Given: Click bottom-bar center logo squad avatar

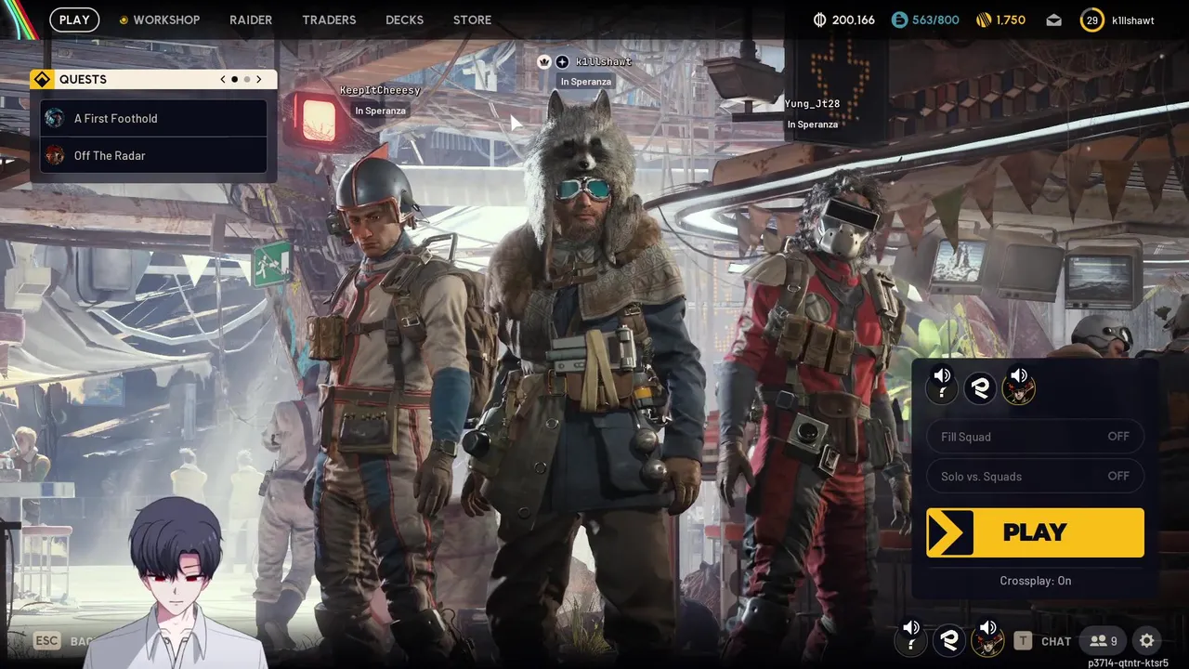Looking at the screenshot, I should pos(949,640).
